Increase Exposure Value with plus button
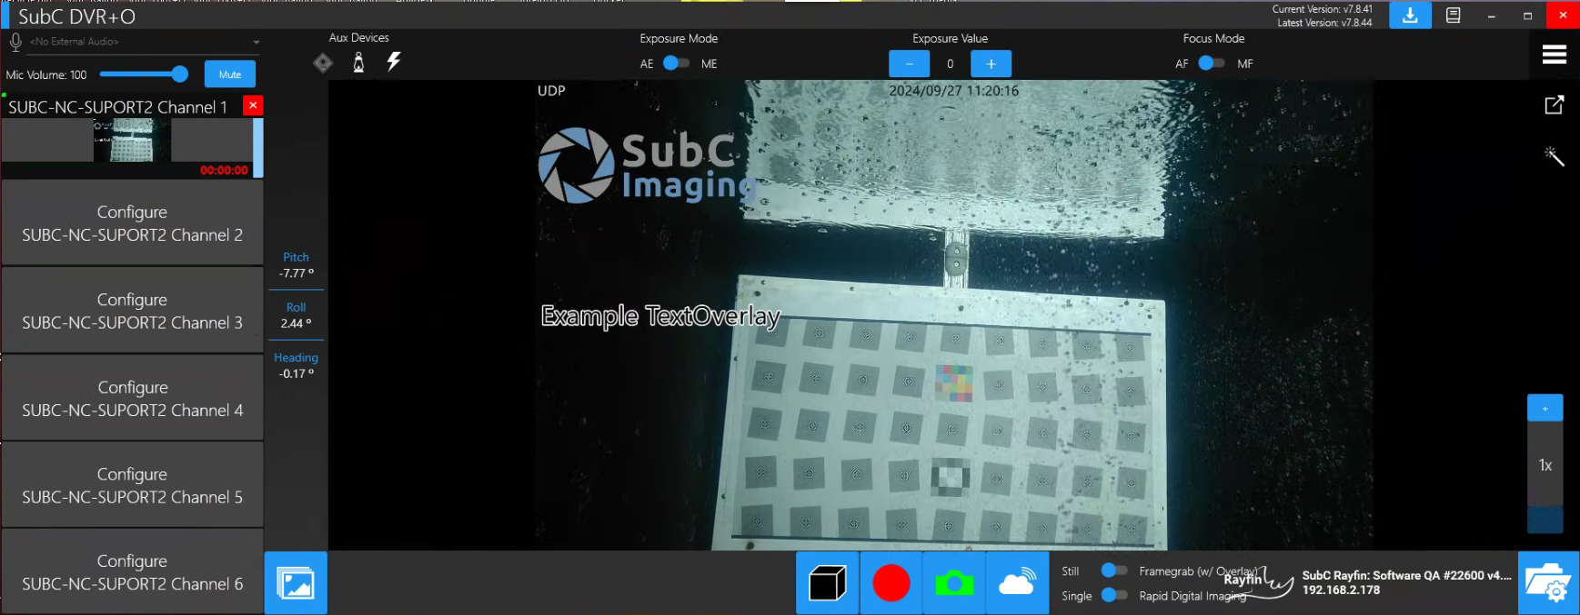 [x=991, y=64]
